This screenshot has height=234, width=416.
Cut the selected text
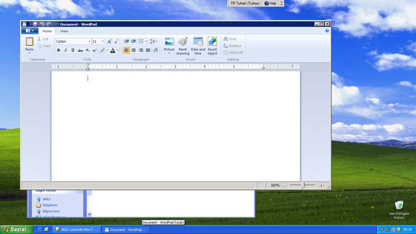(x=43, y=39)
